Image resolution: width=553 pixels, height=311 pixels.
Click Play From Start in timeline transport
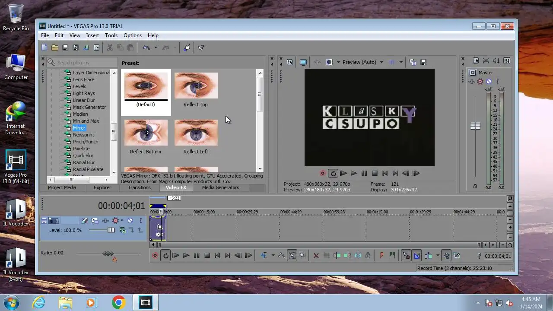(176, 256)
